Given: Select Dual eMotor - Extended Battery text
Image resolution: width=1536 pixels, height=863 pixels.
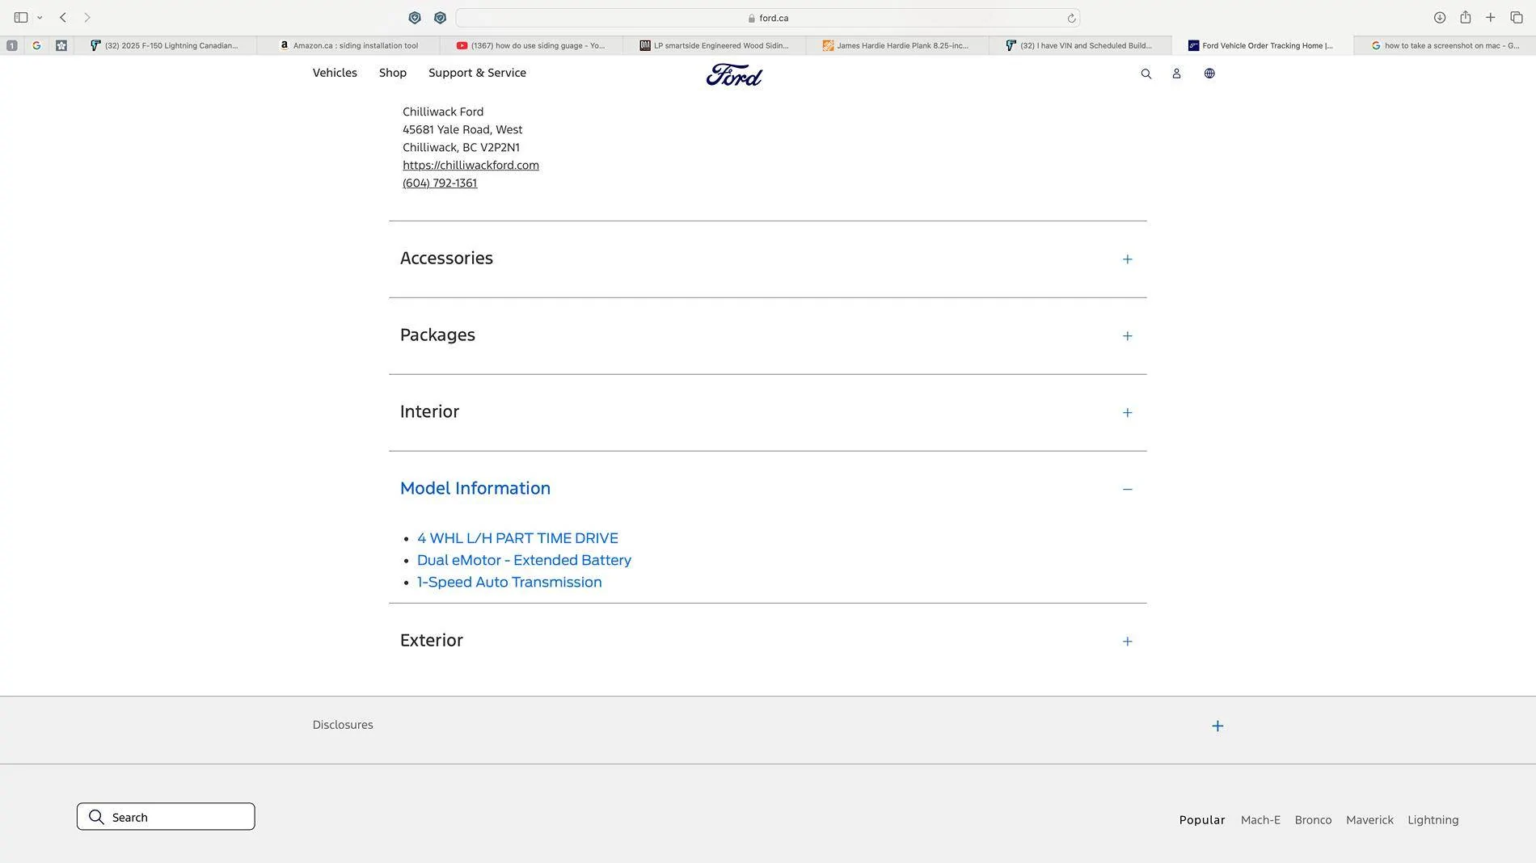Looking at the screenshot, I should coord(524,560).
